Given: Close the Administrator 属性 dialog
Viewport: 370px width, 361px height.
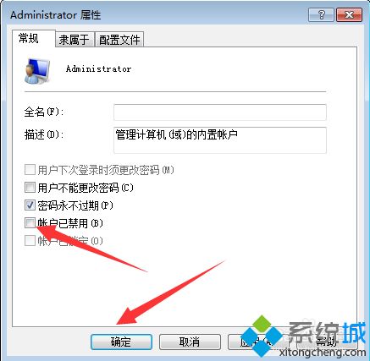Looking at the screenshot, I should 349,14.
